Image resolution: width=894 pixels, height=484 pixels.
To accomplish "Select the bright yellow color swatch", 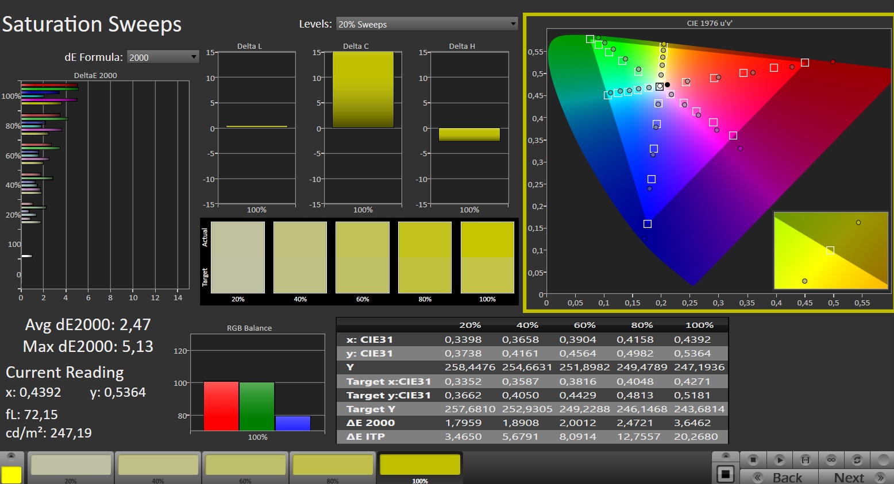I will pyautogui.click(x=11, y=475).
